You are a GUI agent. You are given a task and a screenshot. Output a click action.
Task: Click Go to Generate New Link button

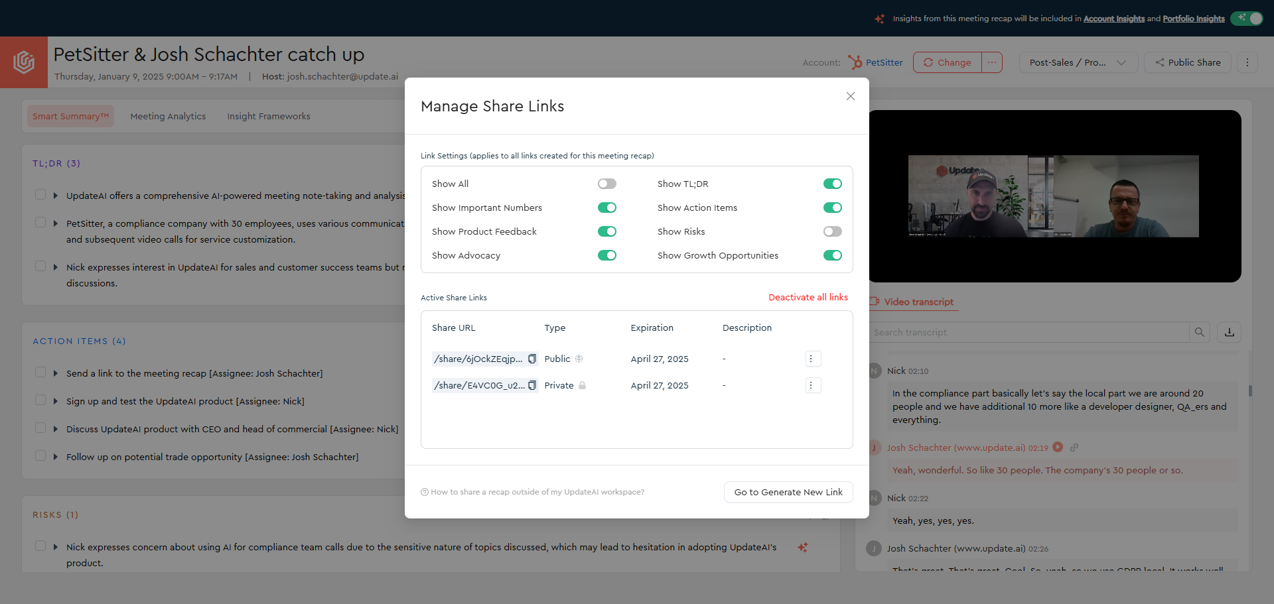point(788,492)
